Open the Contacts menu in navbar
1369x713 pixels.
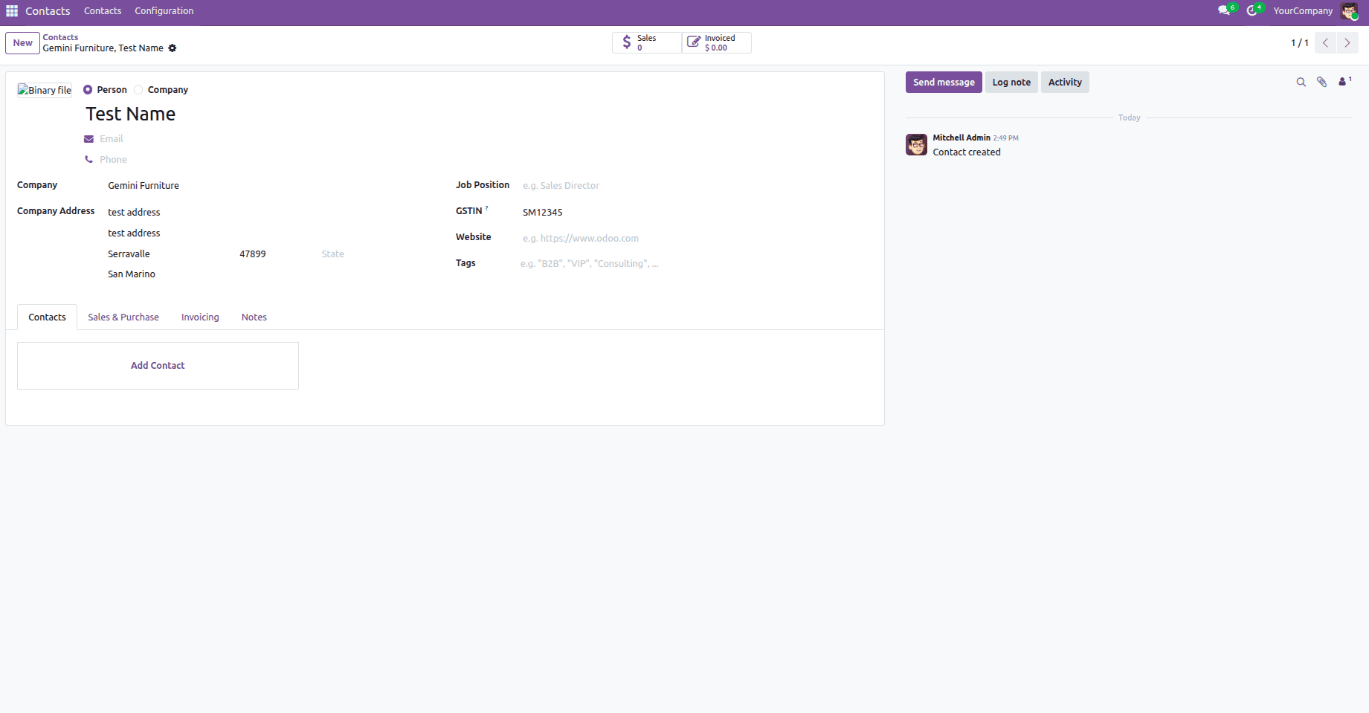tap(103, 11)
